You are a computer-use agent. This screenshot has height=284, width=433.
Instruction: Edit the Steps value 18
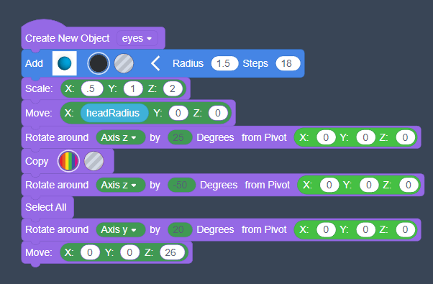[x=288, y=63]
